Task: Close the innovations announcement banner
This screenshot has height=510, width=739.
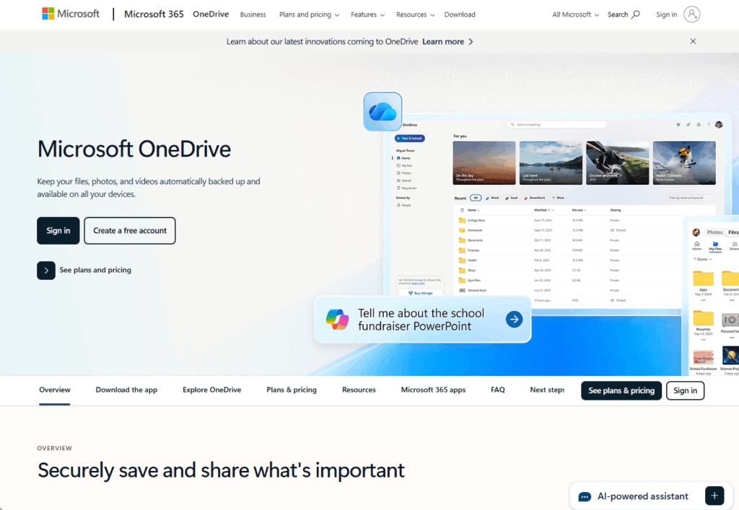Action: tap(693, 41)
